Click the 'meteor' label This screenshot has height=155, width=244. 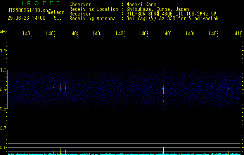point(56,12)
